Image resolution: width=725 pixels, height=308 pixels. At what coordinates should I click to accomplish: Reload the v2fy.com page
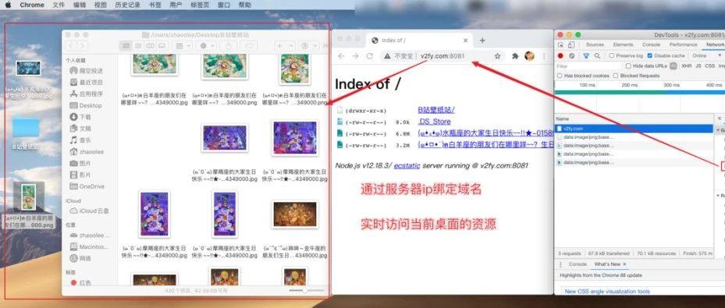pos(369,56)
